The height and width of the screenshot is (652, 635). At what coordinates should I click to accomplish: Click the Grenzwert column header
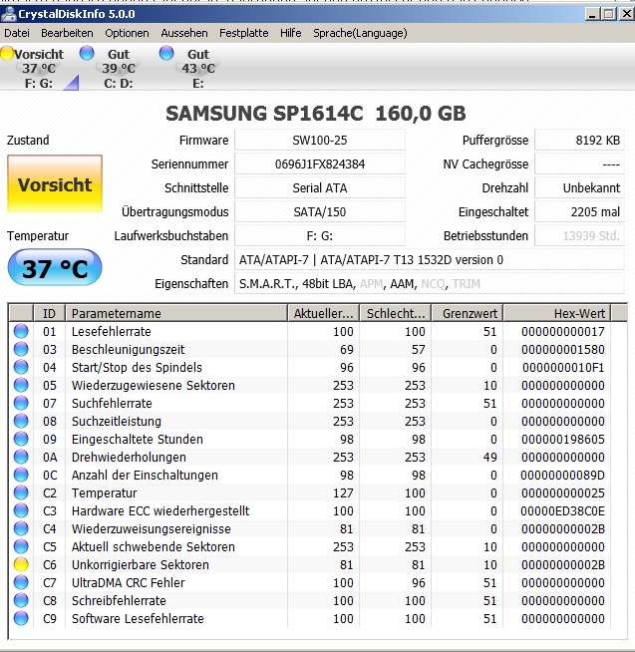point(468,313)
